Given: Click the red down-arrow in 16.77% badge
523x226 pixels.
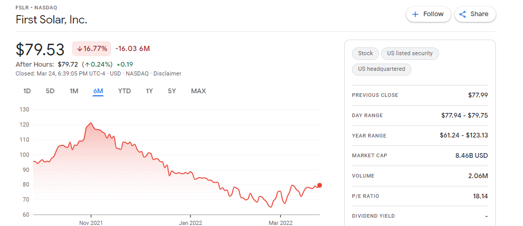Looking at the screenshot, I should 79,49.
